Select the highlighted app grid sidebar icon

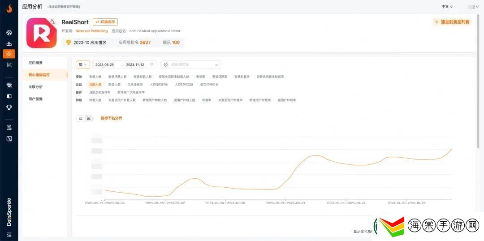(x=9, y=54)
